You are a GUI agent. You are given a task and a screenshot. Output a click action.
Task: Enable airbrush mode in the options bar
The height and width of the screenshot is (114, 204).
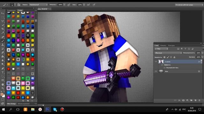[88, 5]
